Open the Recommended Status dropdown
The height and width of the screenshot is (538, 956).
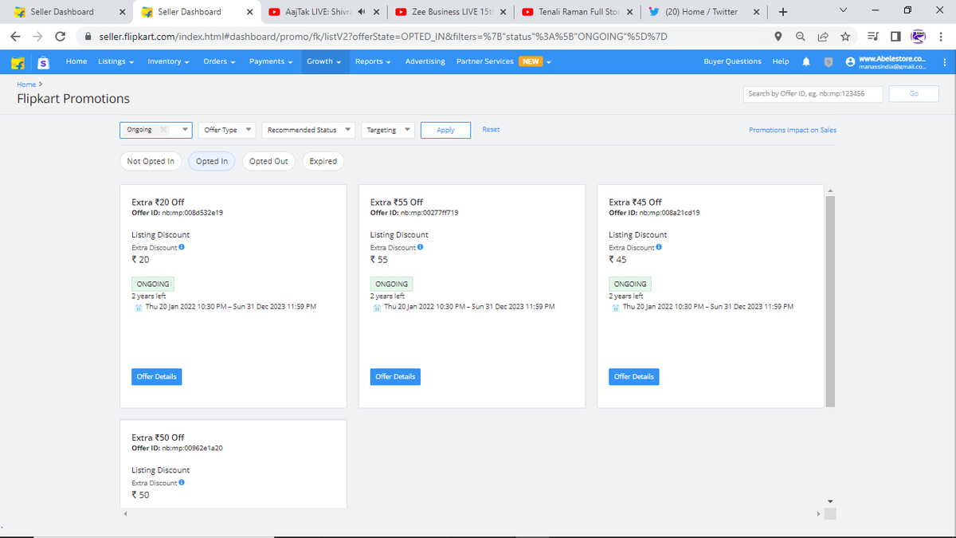pyautogui.click(x=307, y=130)
